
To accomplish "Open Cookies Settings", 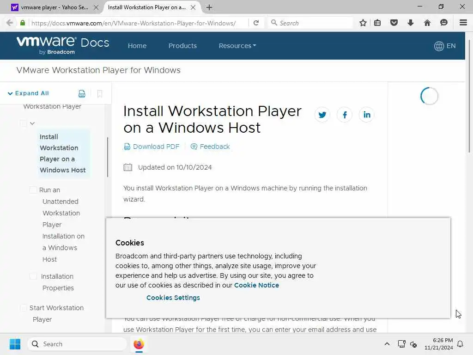I will 173,298.
